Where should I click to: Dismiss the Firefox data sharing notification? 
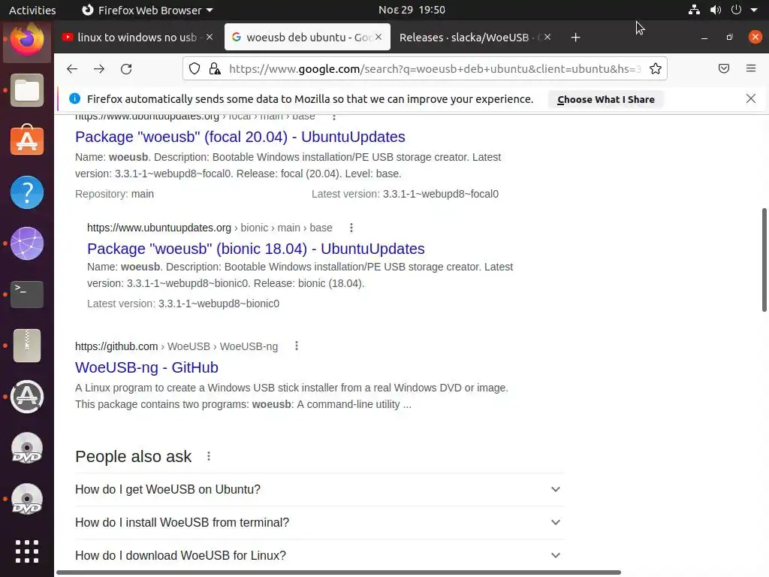751,98
